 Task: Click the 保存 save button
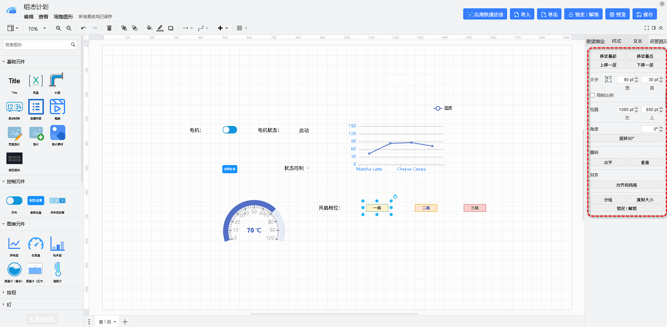(644, 14)
